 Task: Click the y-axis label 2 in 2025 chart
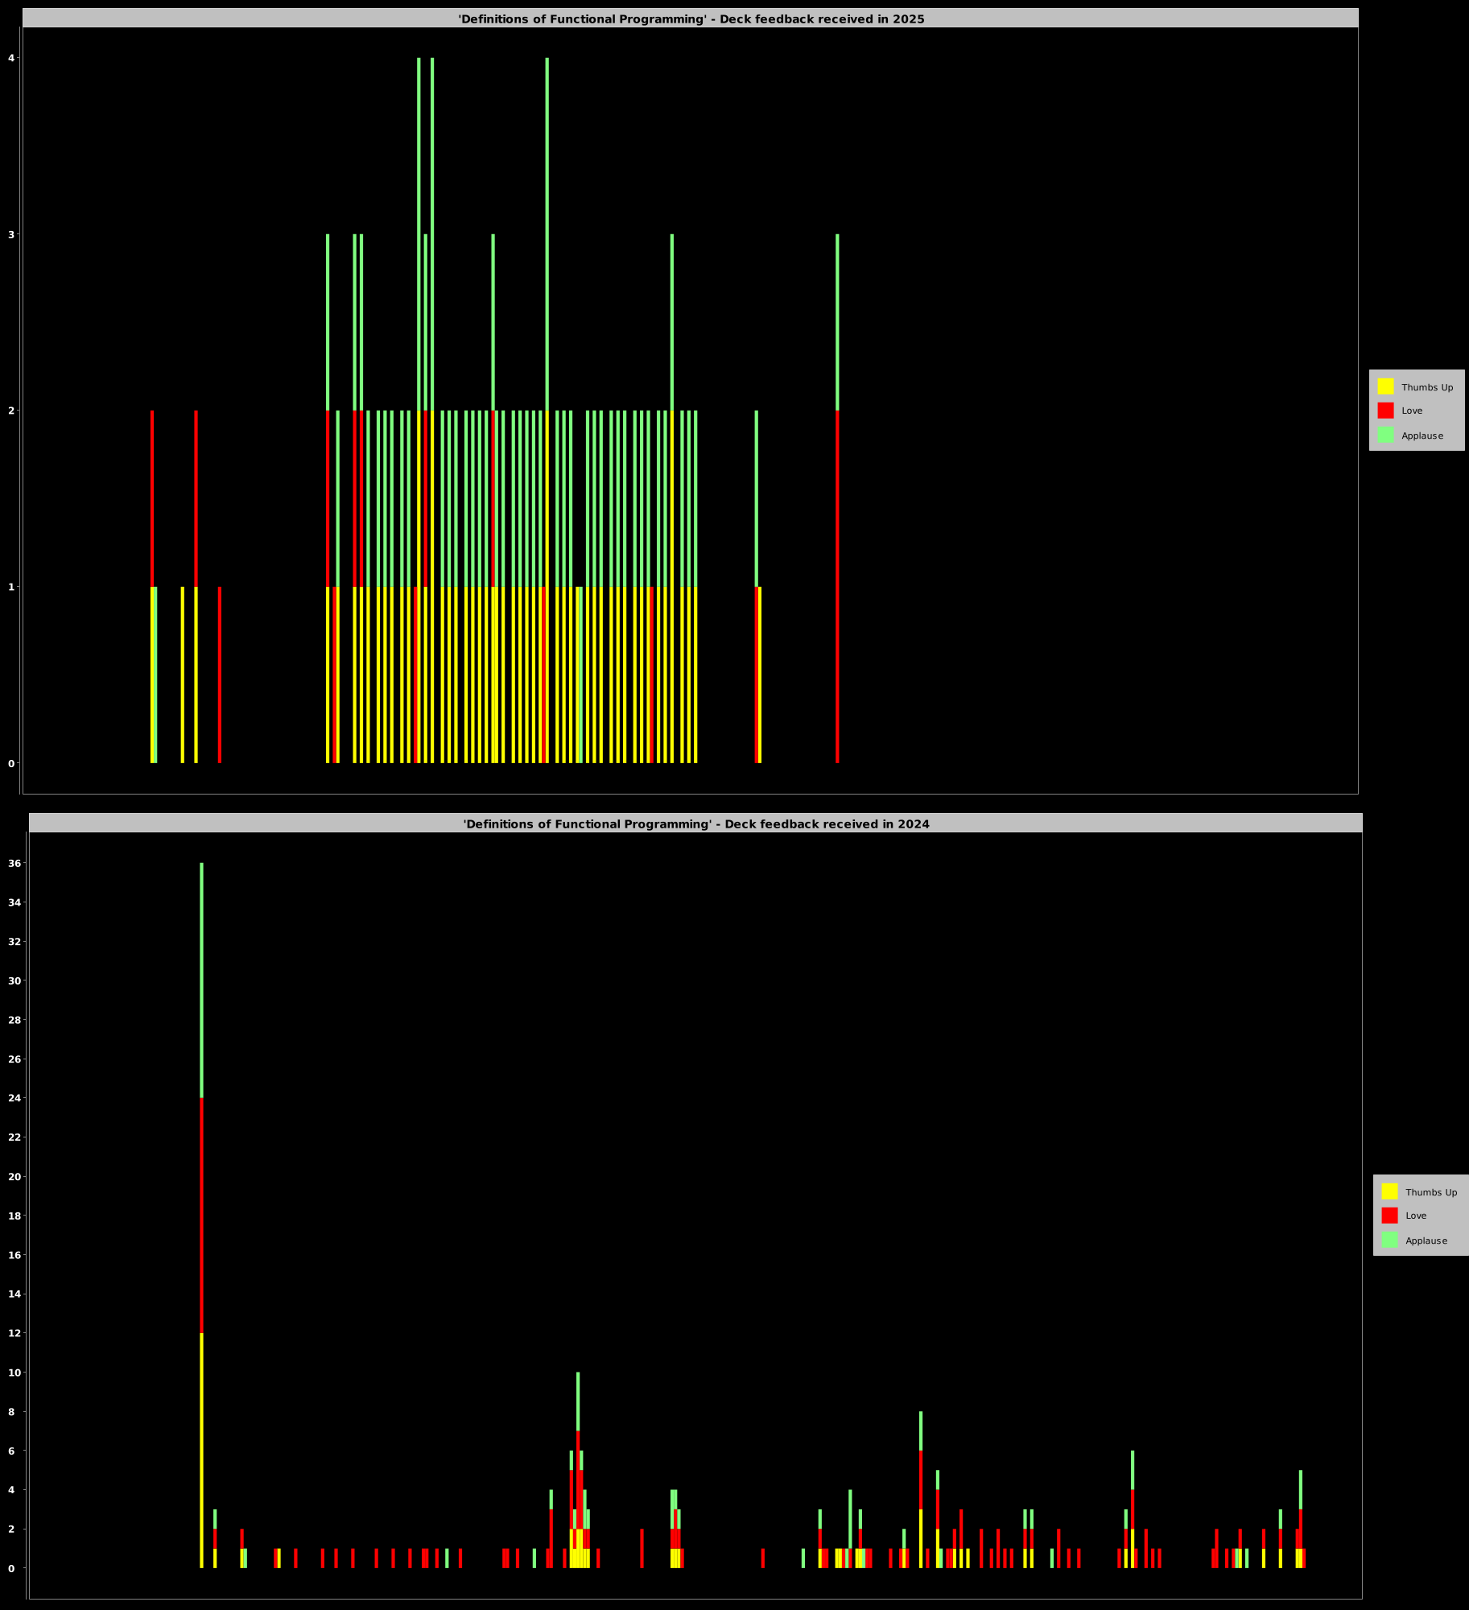[x=11, y=411]
